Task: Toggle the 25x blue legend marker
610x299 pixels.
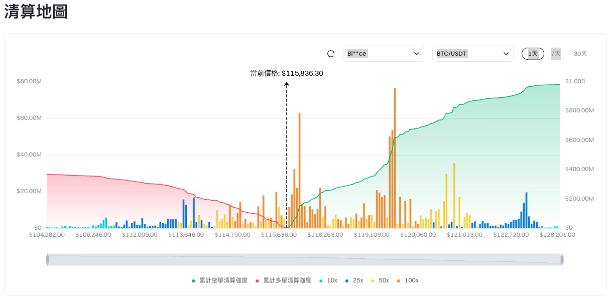Action: point(354,280)
